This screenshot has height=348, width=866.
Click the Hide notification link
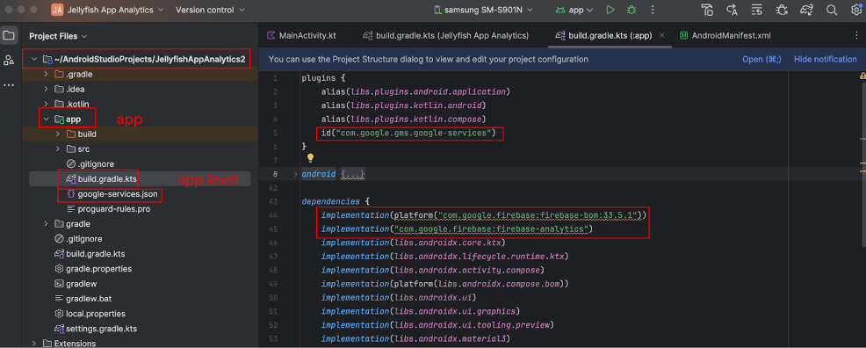(x=825, y=59)
